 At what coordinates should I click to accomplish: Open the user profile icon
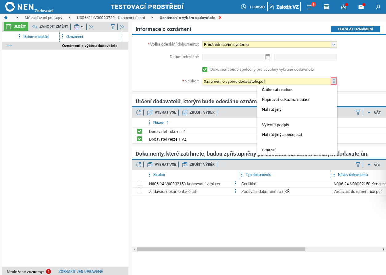(378, 7)
